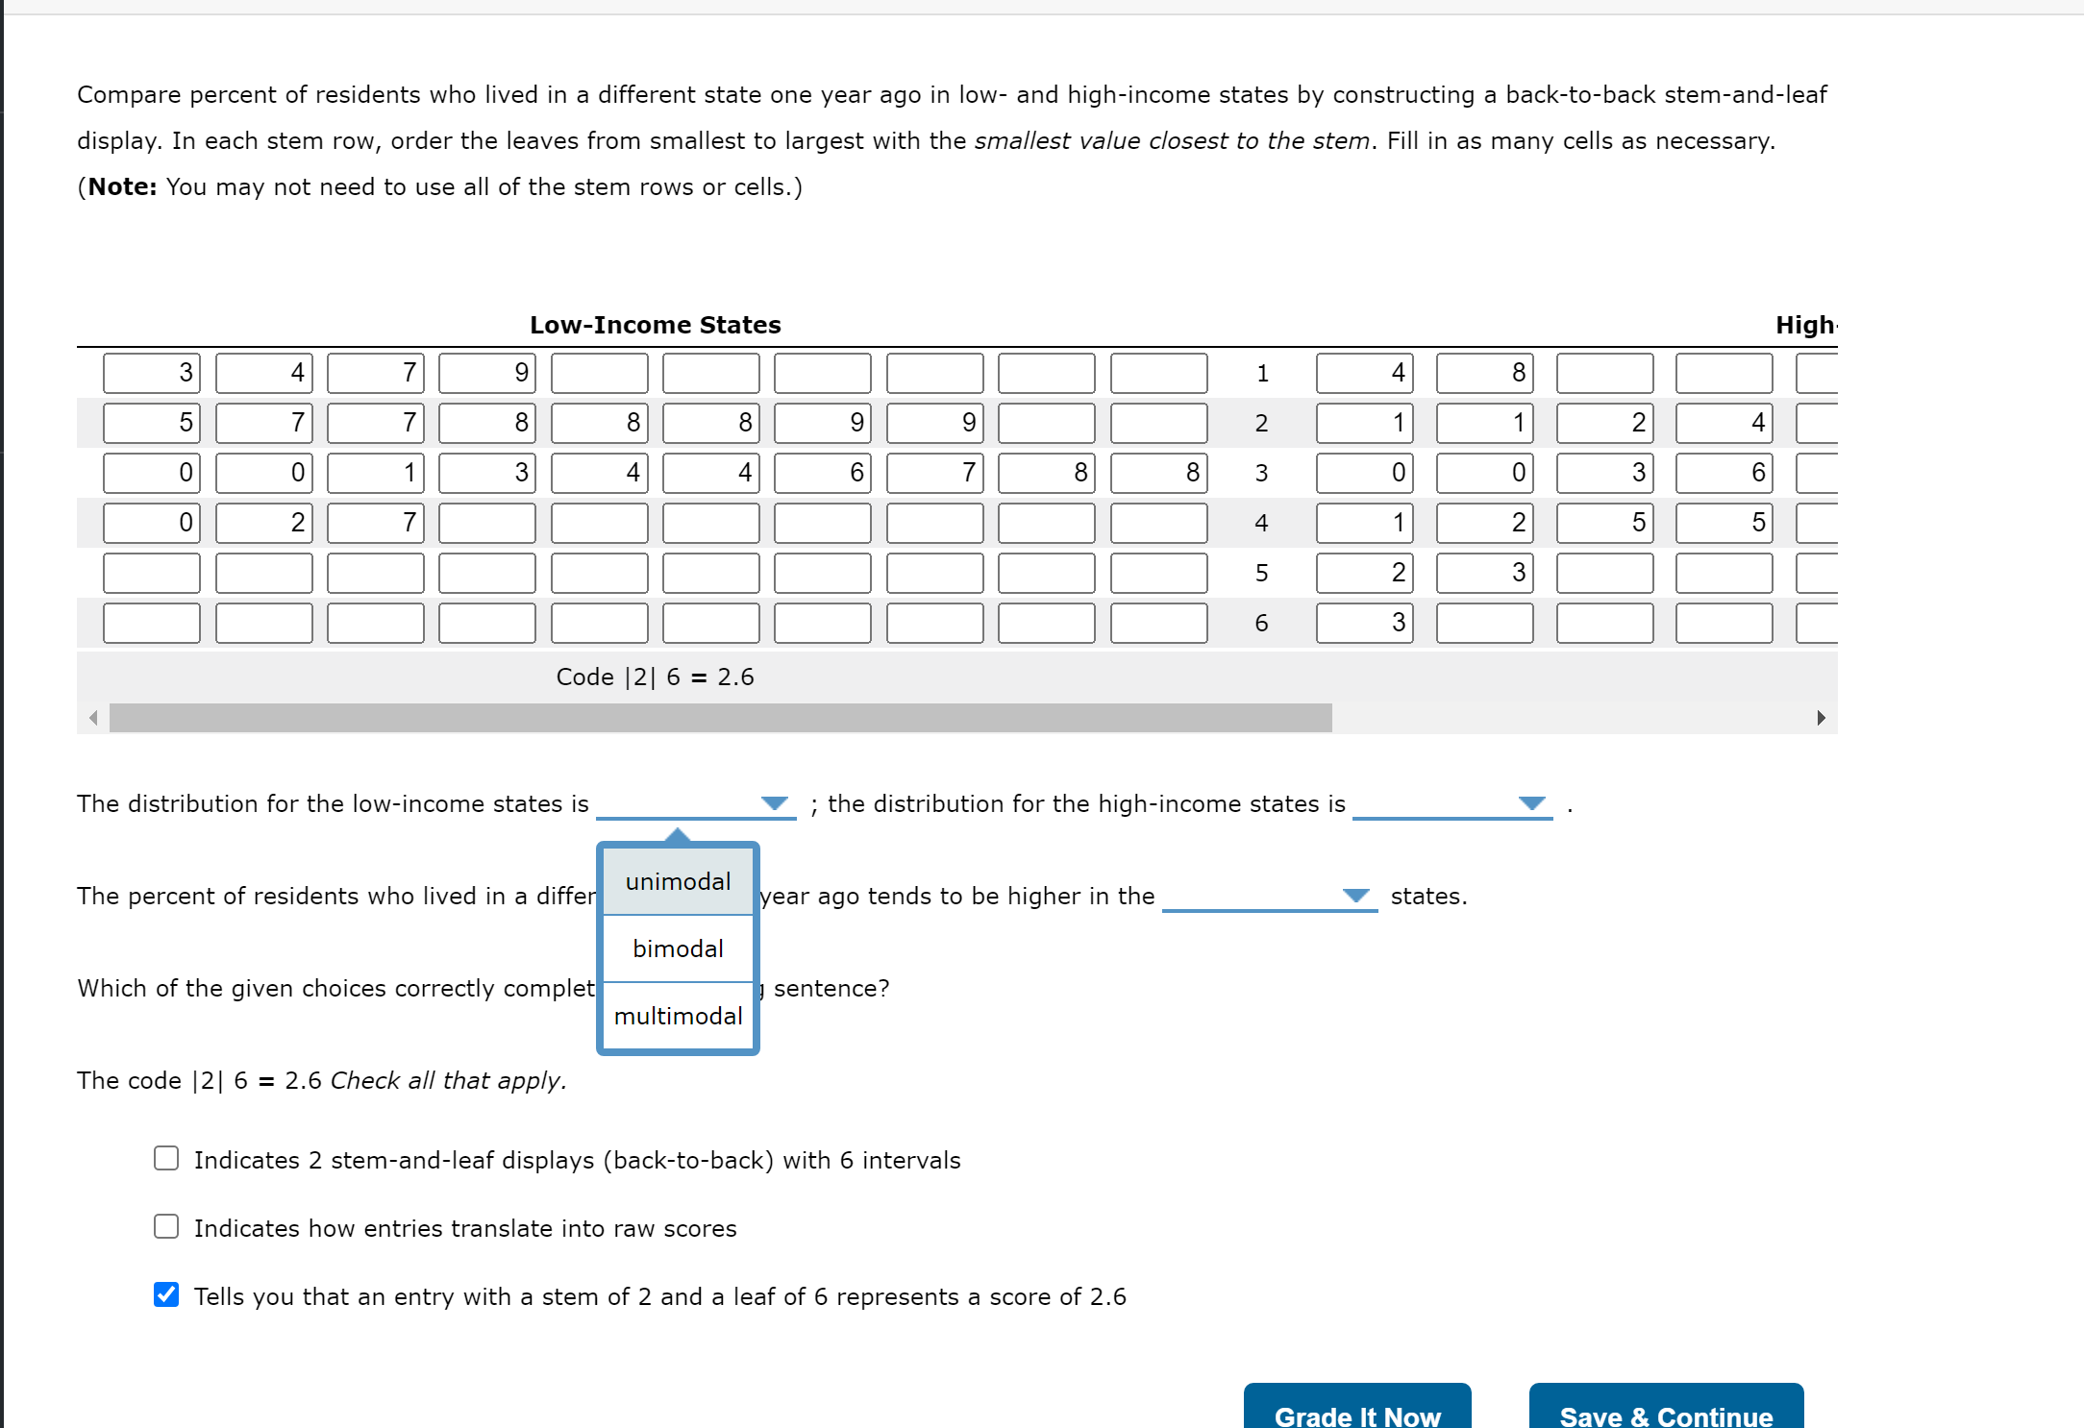2084x1428 pixels.
Task: Click the Save & Continue button
Action: pyautogui.click(x=1665, y=1413)
